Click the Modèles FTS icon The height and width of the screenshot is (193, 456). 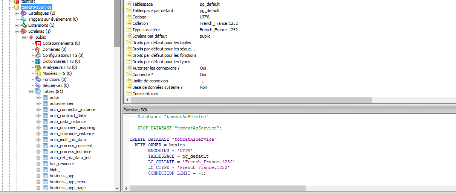click(38, 73)
